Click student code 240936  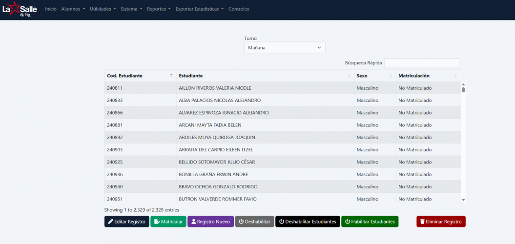115,174
